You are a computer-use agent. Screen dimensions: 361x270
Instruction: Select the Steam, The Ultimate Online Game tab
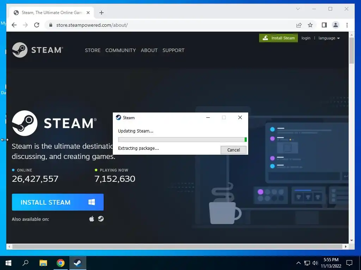(51, 13)
